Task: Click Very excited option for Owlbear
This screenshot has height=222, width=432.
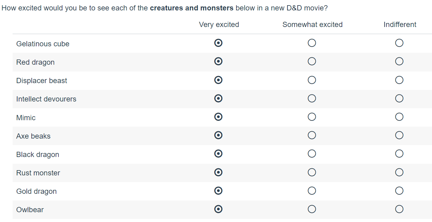Action: coord(218,209)
